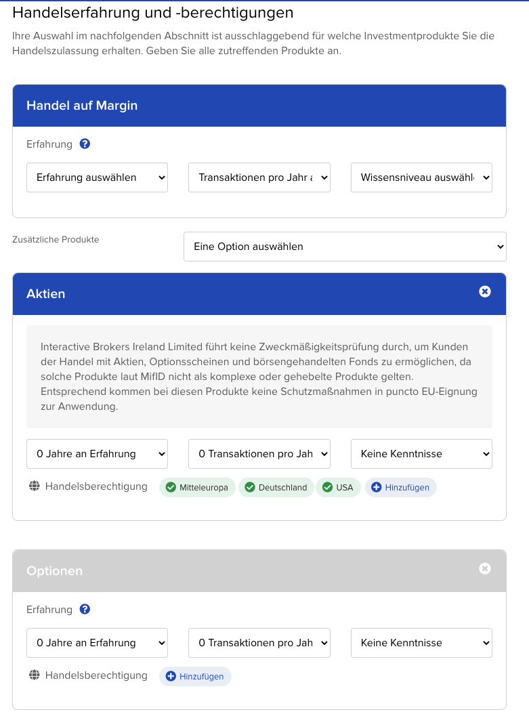529x714 pixels.
Task: Remove the Optionen section with X icon
Action: point(485,568)
